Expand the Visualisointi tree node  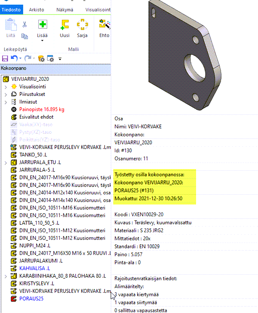(x=5, y=86)
